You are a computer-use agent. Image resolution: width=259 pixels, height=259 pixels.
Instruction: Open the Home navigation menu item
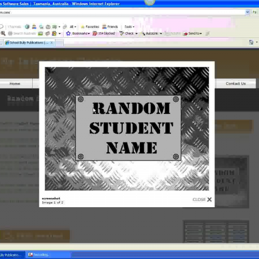[15, 83]
